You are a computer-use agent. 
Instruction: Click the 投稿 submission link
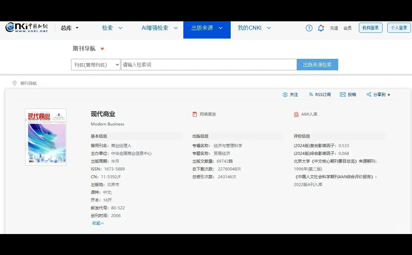tap(352, 95)
